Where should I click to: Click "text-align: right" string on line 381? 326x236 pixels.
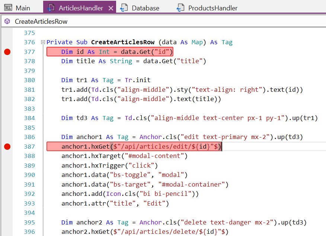click(x=228, y=90)
